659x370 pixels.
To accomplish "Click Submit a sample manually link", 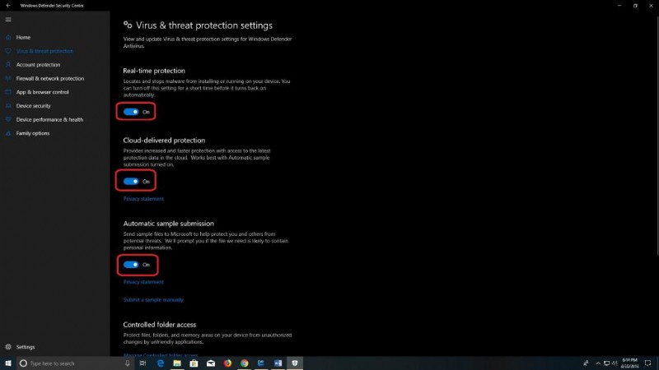I will point(153,300).
